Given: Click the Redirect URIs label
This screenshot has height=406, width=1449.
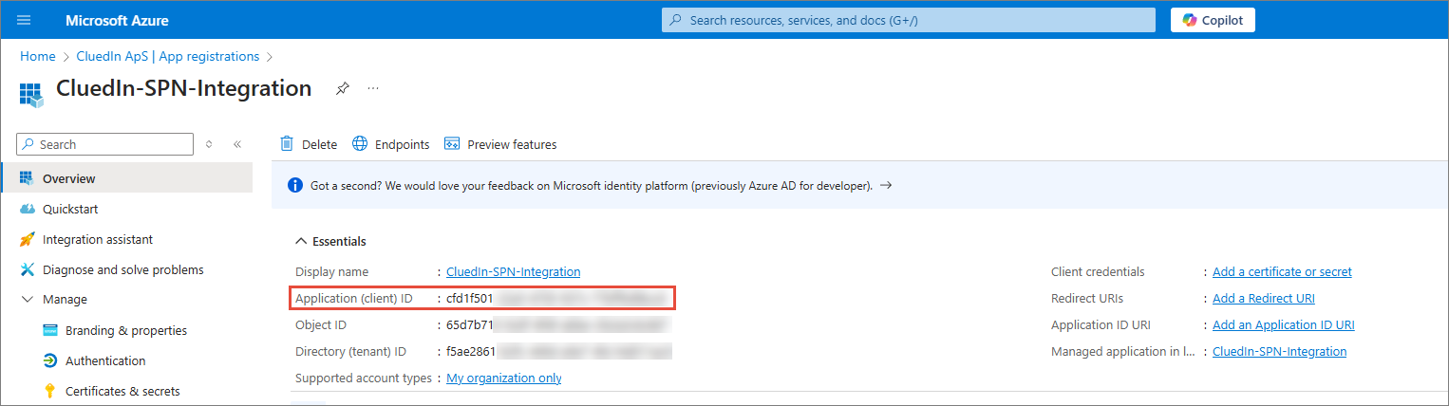Looking at the screenshot, I should (x=1087, y=298).
